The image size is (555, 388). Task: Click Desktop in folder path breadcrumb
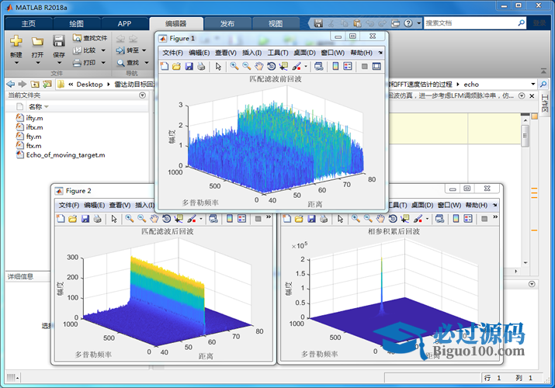click(89, 84)
